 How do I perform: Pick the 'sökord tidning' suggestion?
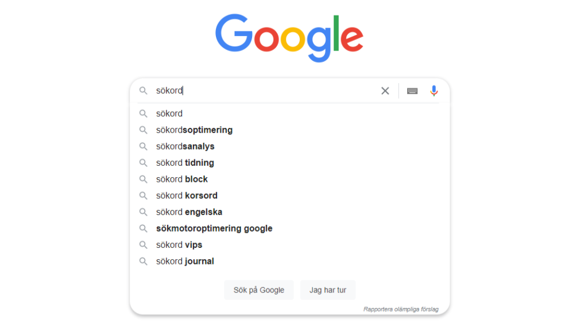185,163
